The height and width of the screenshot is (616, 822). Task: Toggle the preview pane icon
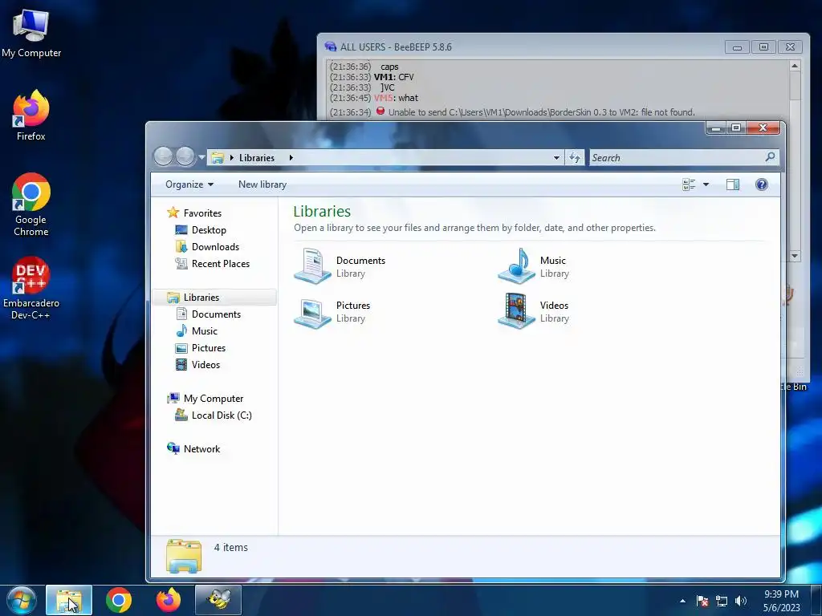click(733, 184)
